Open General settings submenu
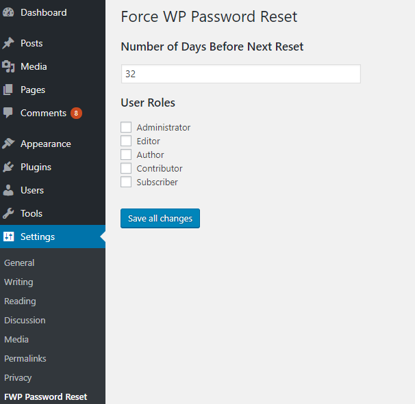 click(19, 263)
